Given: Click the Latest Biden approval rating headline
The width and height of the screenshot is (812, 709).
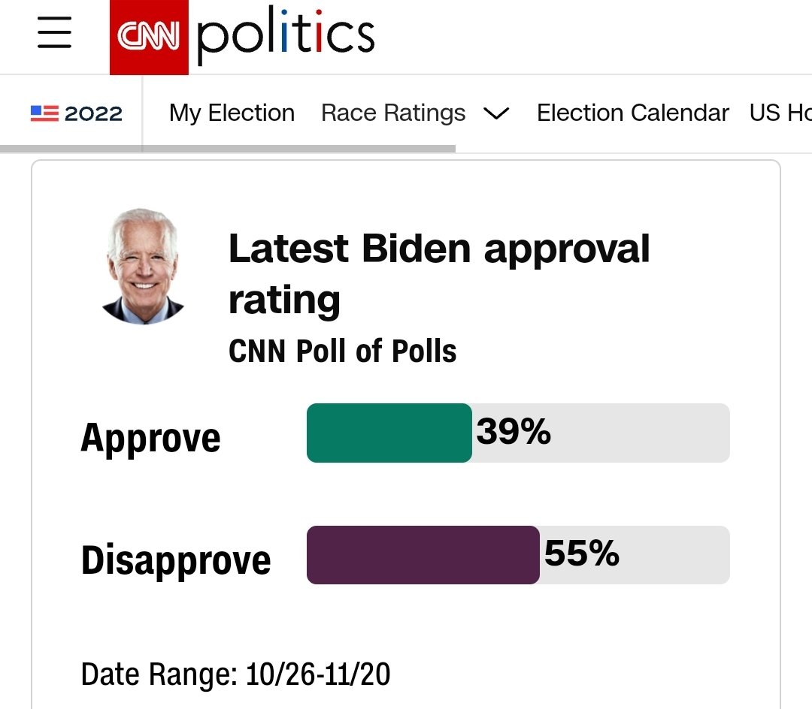Looking at the screenshot, I should 439,273.
